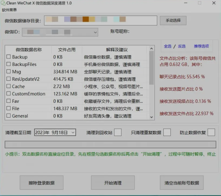221x196 pixels.
Task: Expand the 微信ID dropdown
Action: pos(95,32)
